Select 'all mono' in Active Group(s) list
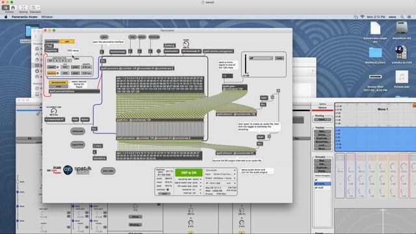 [x=322, y=183]
